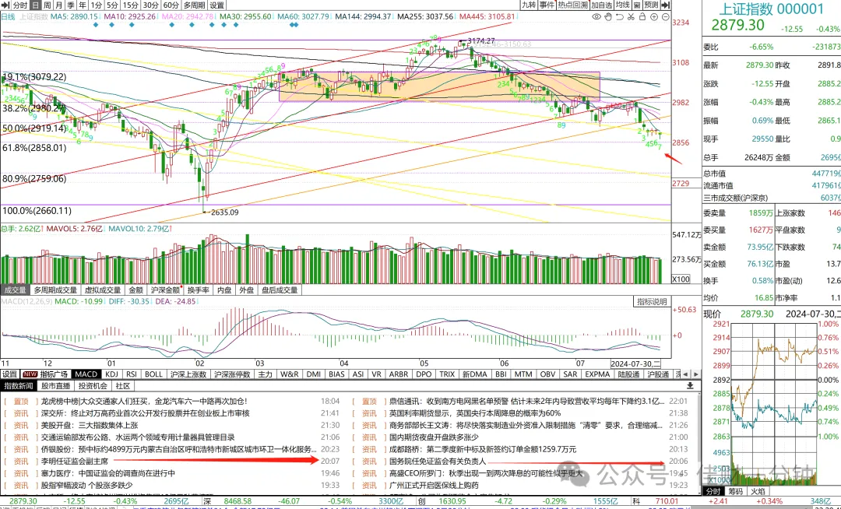
Task: Select the scissors cut tool icon
Action: point(631,17)
